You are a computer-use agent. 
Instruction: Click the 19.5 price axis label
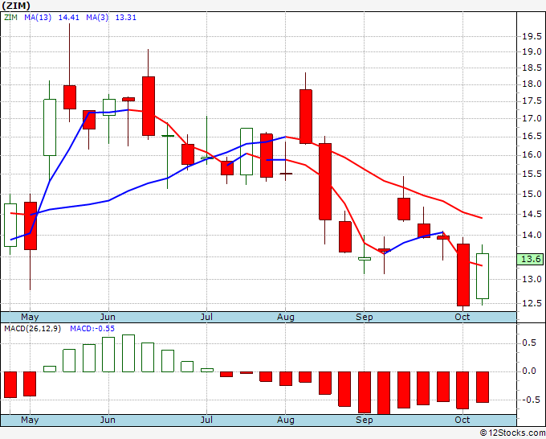coord(532,37)
